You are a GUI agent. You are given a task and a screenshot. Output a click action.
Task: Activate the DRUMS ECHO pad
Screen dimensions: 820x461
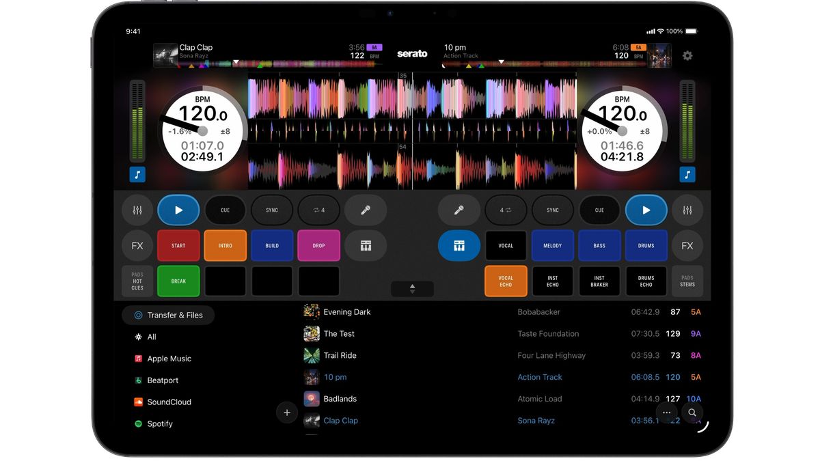point(646,281)
